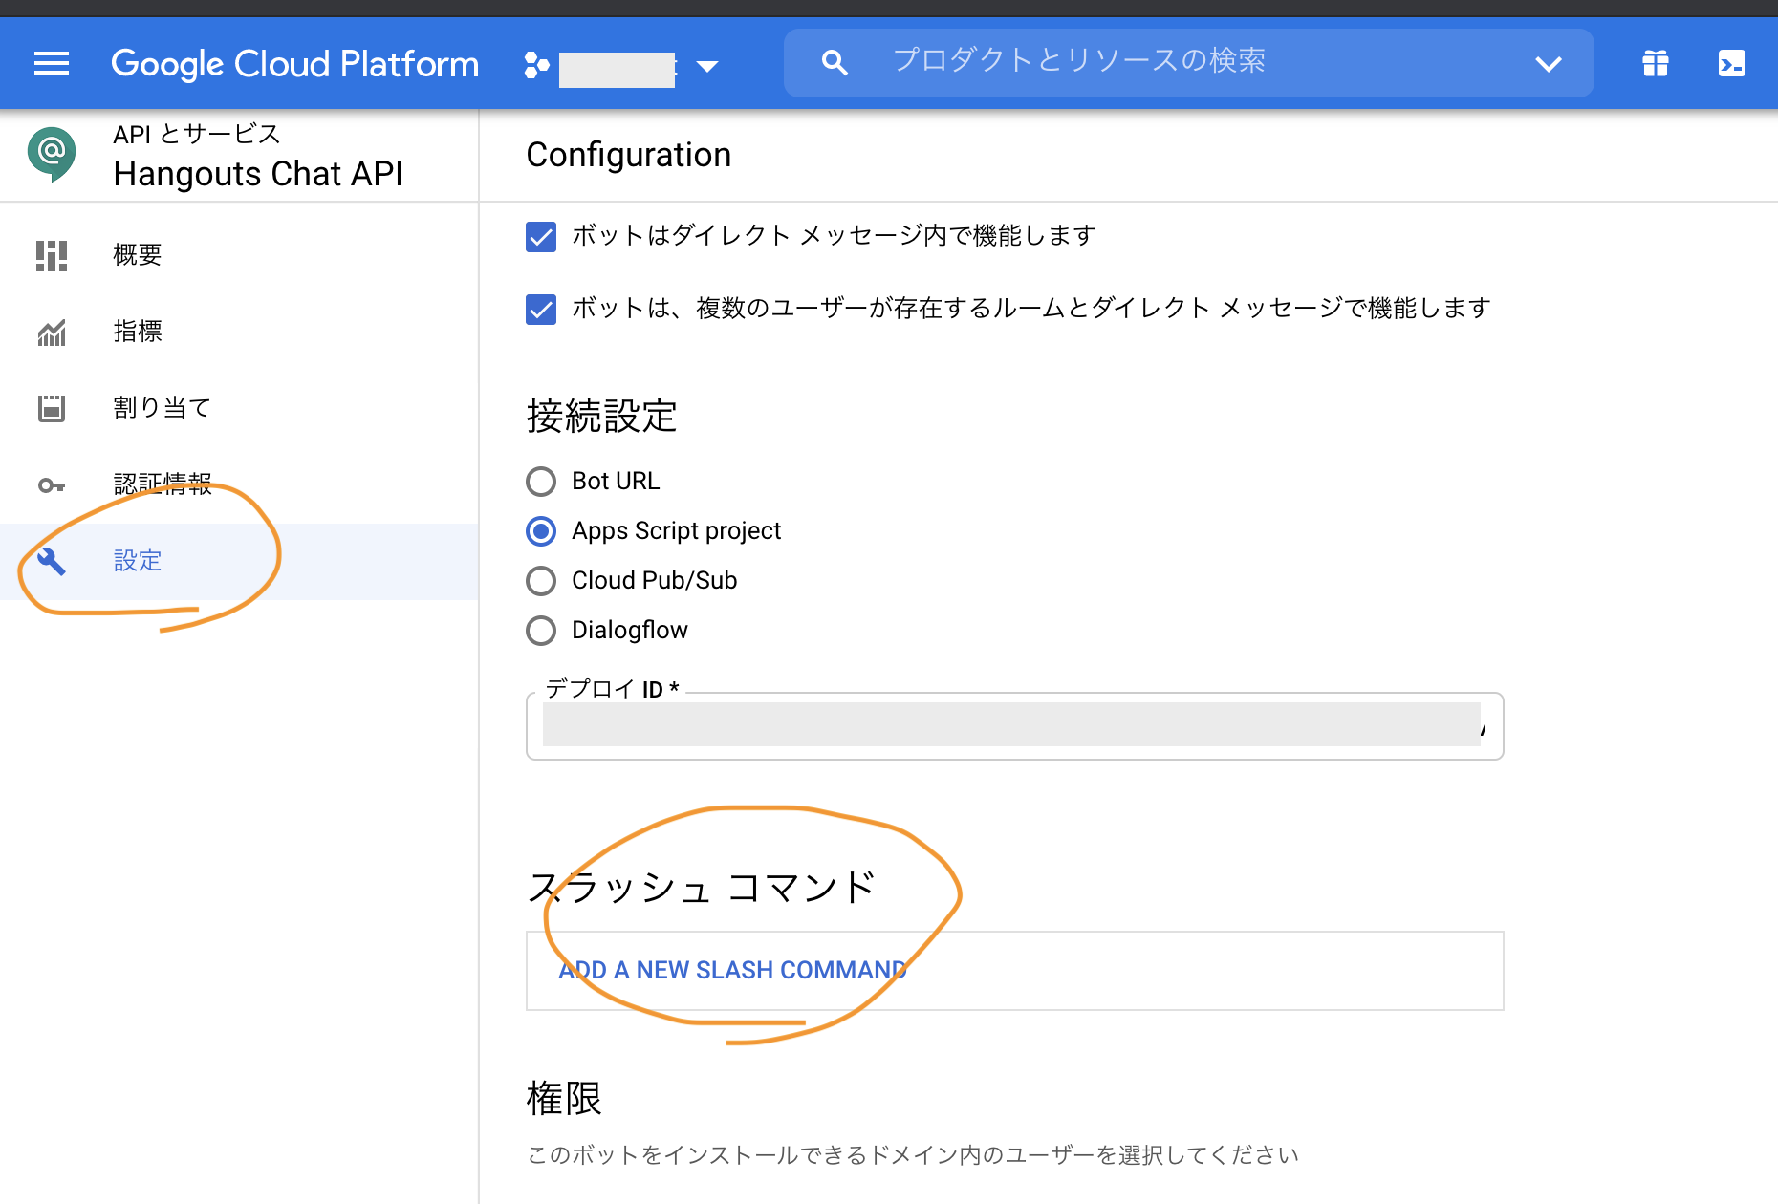This screenshot has width=1778, height=1204.
Task: Open the gift free trial icon
Action: (x=1656, y=64)
